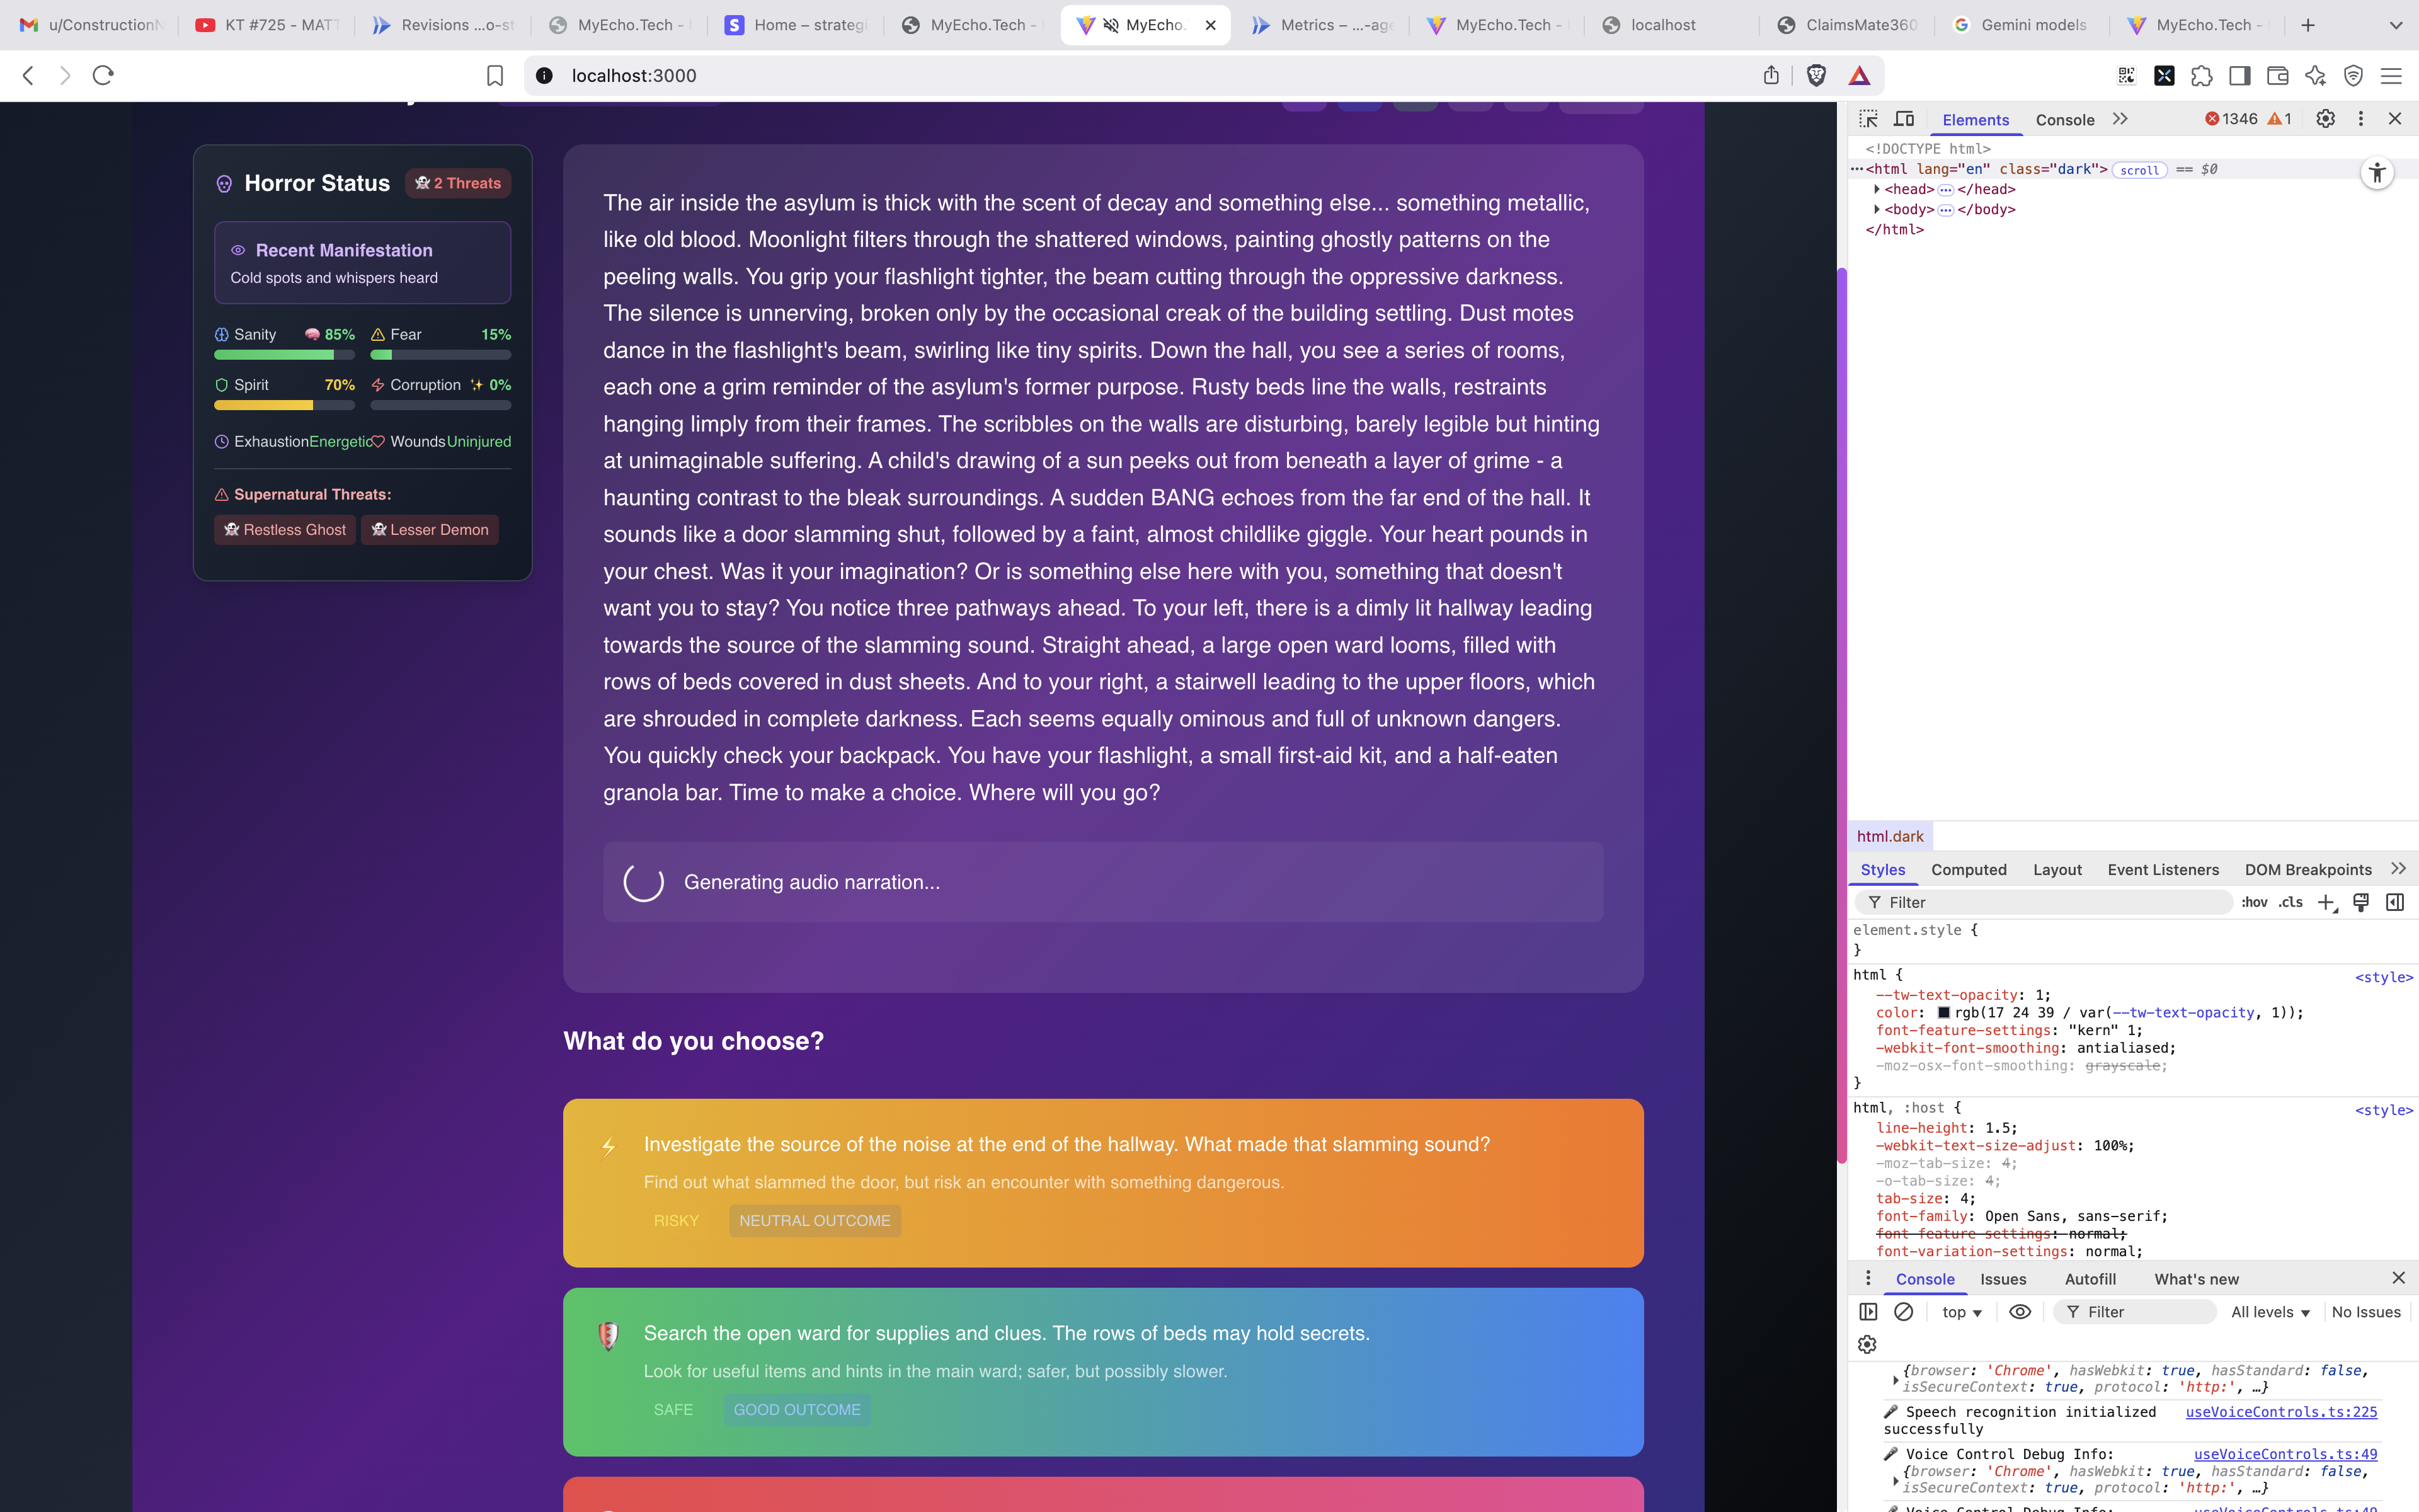This screenshot has width=2419, height=1512.
Task: Click the rgb color swatch in styles
Action: (1943, 1013)
